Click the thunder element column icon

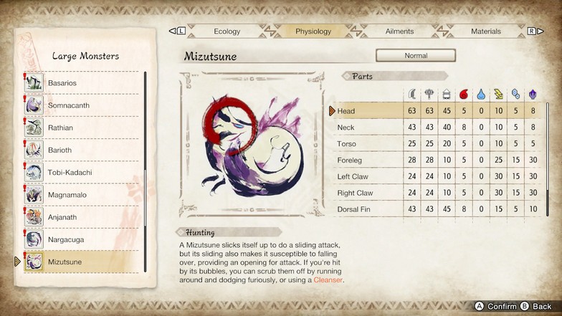(498, 95)
